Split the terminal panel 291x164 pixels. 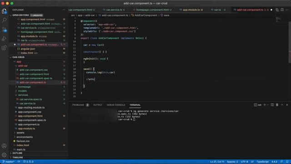point(272,105)
